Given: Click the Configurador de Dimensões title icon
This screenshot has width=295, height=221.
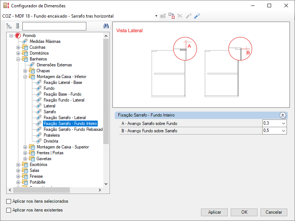Looking at the screenshot, I should [x=6, y=5].
